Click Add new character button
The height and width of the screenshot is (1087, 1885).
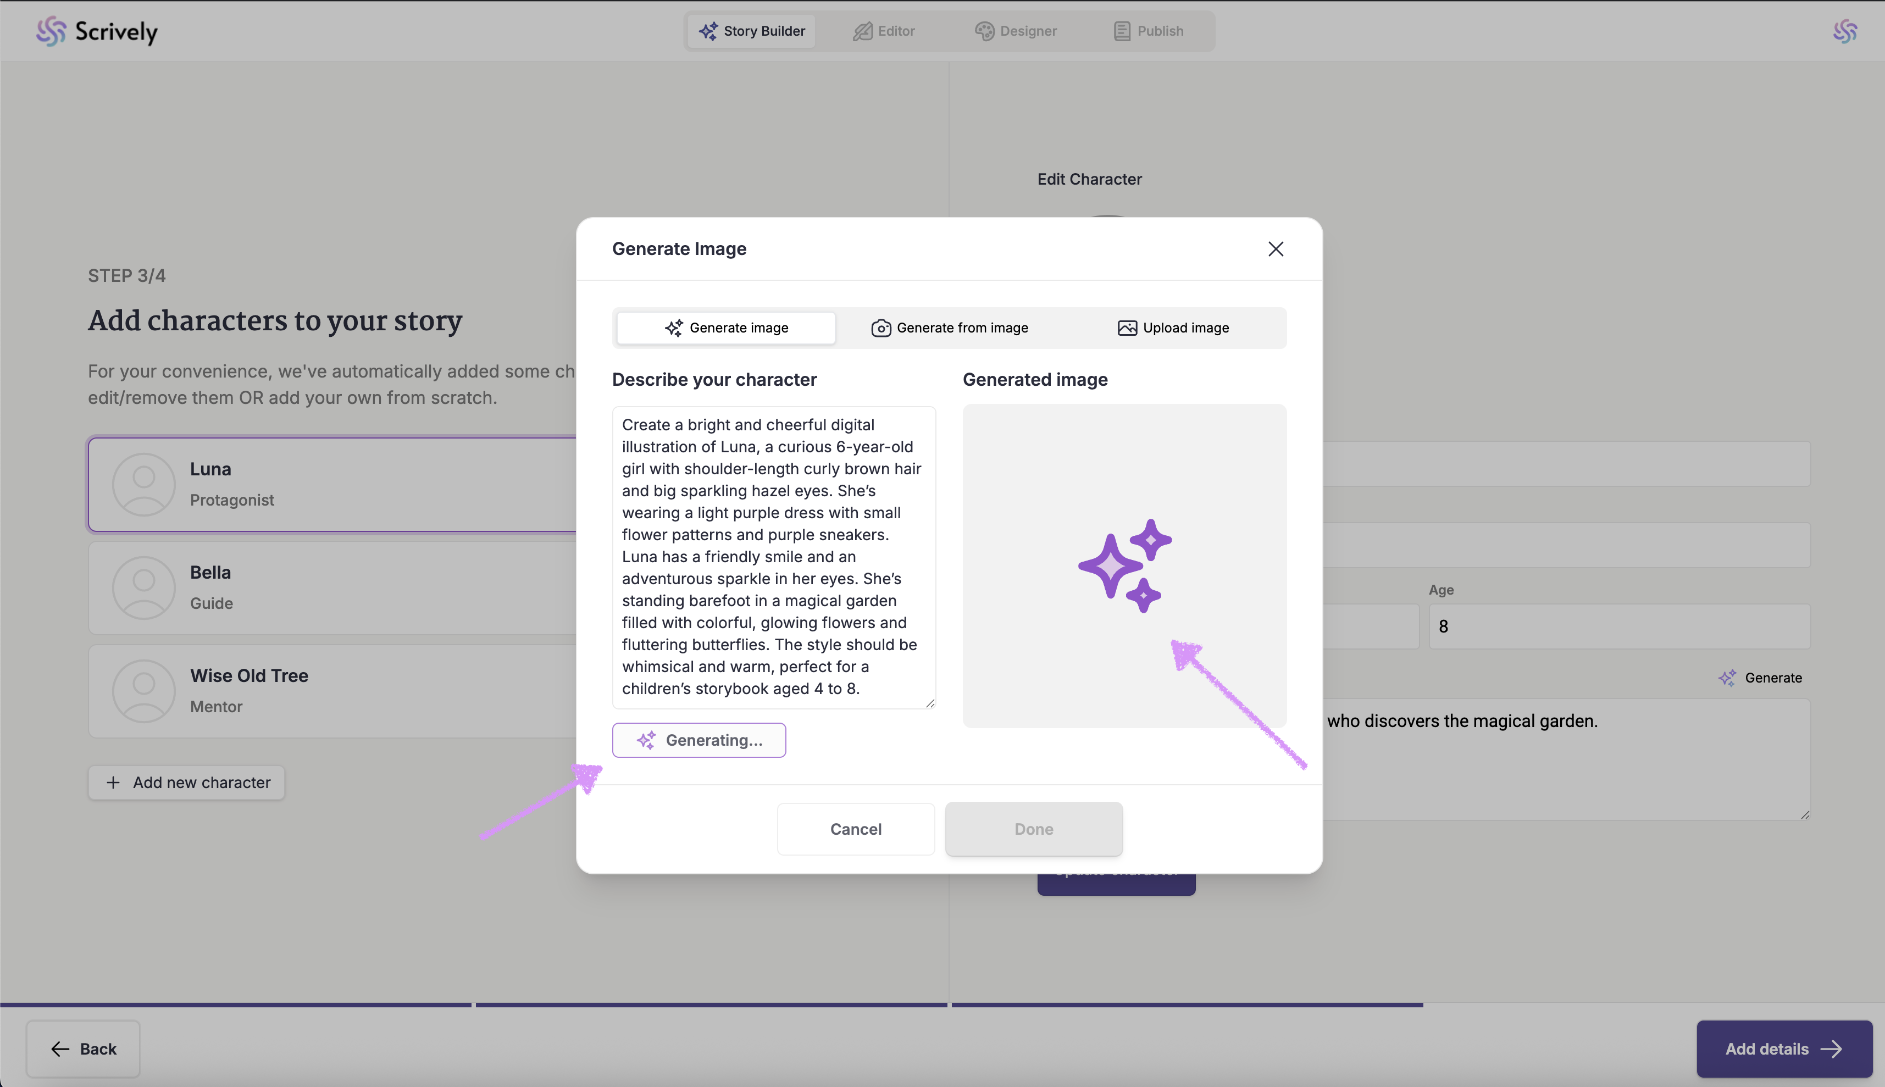[187, 783]
